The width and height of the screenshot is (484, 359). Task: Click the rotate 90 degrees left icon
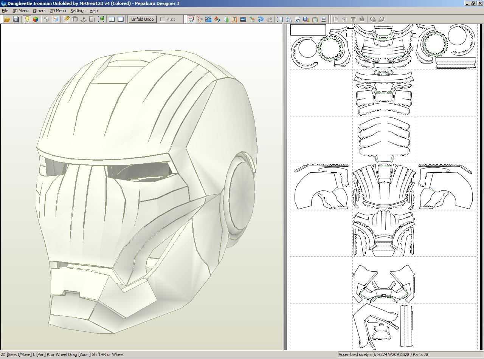pos(373,19)
